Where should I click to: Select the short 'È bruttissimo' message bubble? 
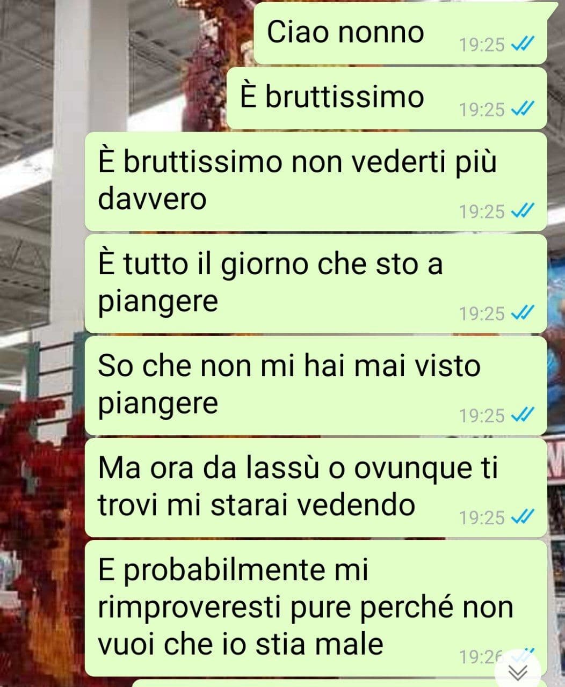(x=387, y=98)
